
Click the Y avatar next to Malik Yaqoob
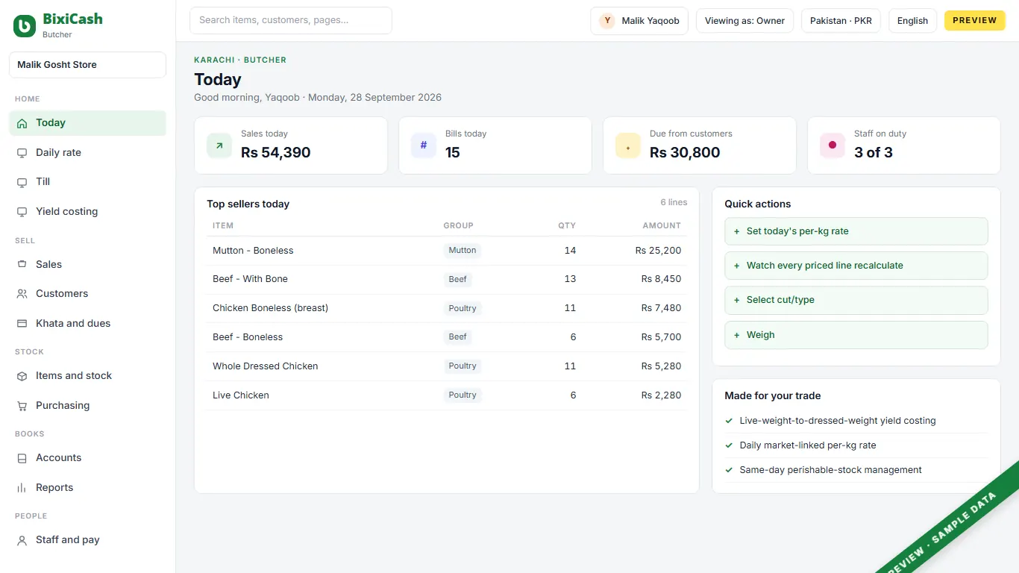pyautogui.click(x=607, y=21)
